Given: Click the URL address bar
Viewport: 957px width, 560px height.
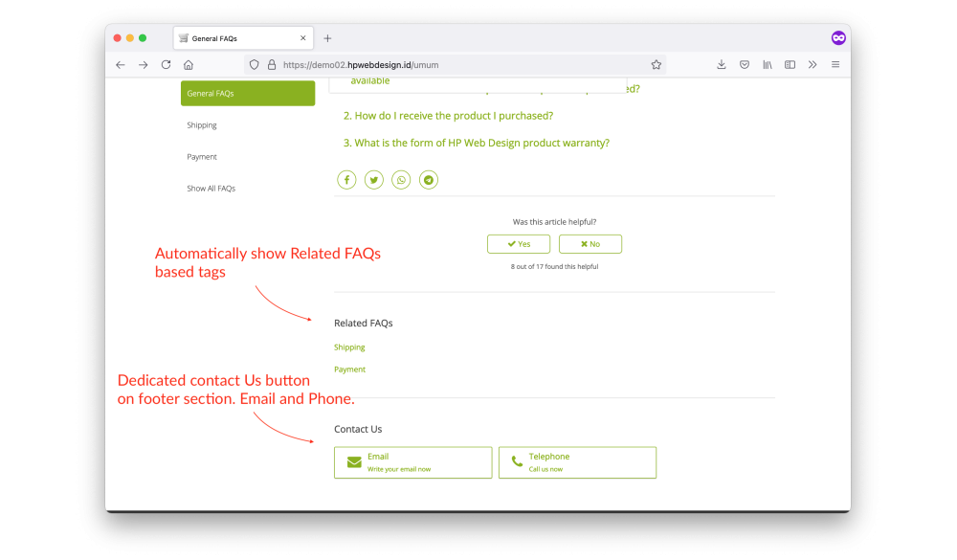Looking at the screenshot, I should 459,65.
